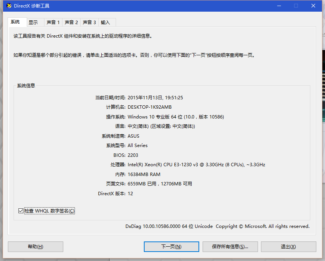Screen dimensions: 325x261
Task: Click the DirectX 诊断工具 window title text
Action: click(x=32, y=6)
